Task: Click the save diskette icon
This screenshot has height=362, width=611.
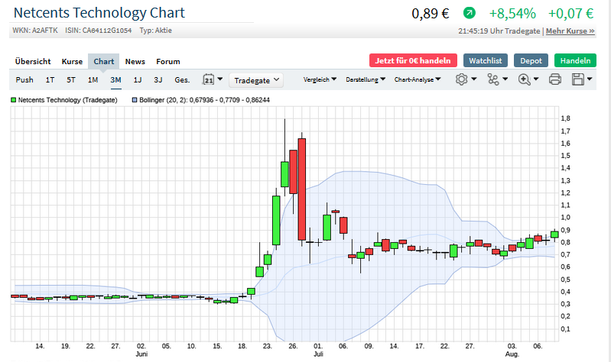Action: (x=578, y=79)
